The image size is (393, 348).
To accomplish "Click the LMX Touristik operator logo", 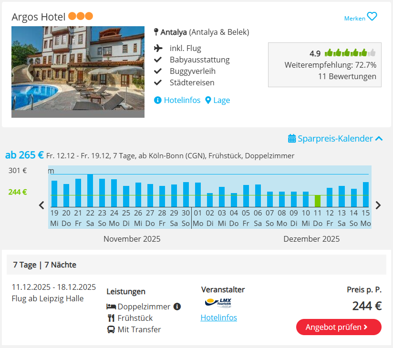I will pos(218,302).
